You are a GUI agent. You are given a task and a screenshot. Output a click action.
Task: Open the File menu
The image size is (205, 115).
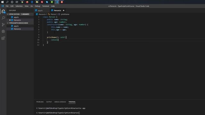pos(7,6)
